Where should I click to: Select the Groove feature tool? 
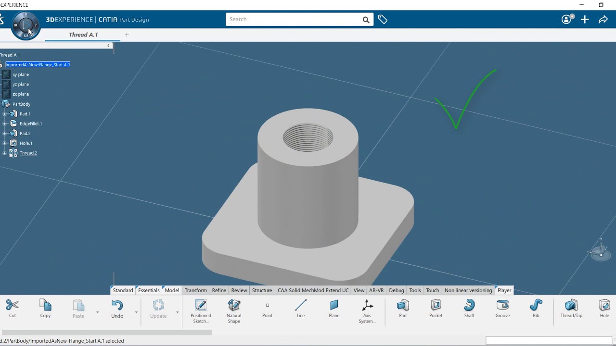coord(502,308)
